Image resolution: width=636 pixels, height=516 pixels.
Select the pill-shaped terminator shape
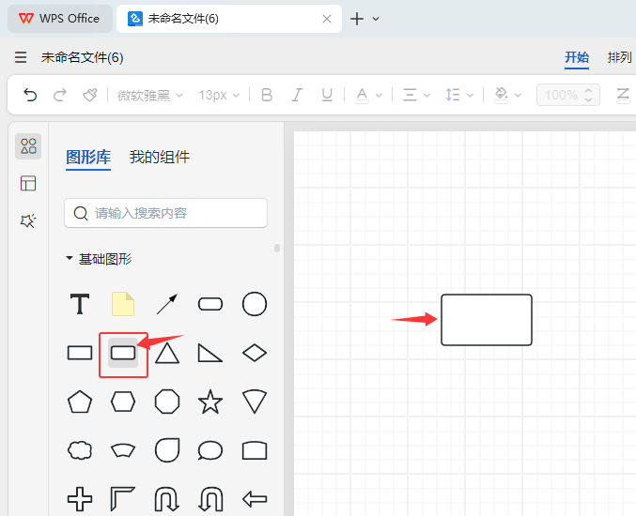click(x=210, y=304)
